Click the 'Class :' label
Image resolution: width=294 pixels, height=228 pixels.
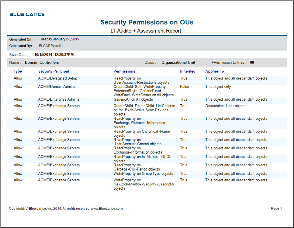pos(150,63)
